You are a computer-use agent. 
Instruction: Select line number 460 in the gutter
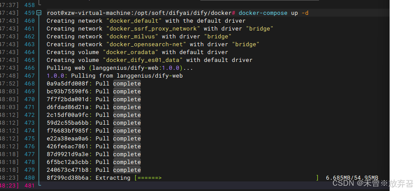(29, 20)
